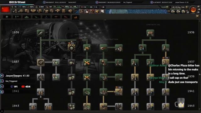Viewport: 201px width, 113px height.
Task: Open the Trade arrows icon
Action: (x=39, y=11)
